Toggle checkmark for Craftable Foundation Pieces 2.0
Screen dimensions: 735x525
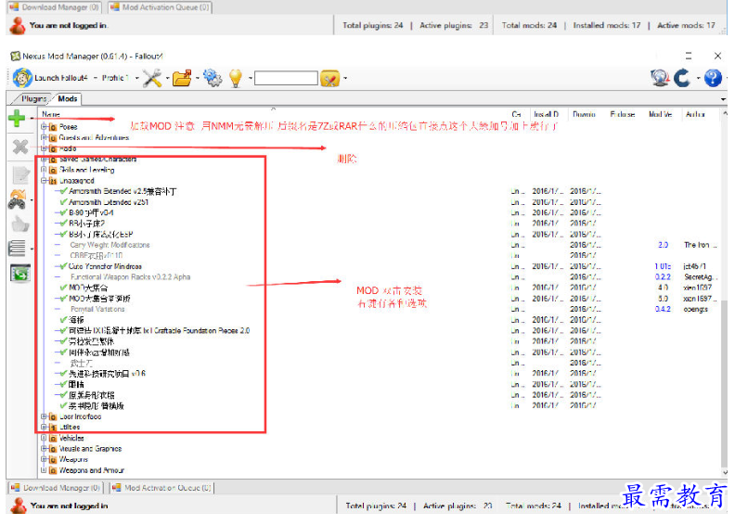click(63, 330)
